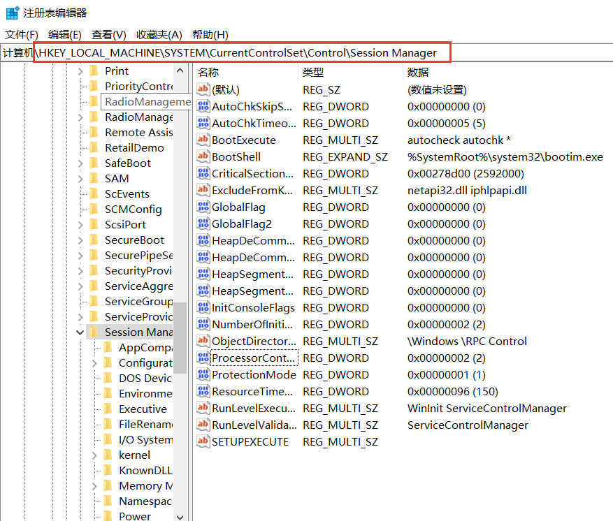This screenshot has height=521, width=613.
Task: Select the NumberOfIniti... DWORD icon
Action: pos(203,325)
